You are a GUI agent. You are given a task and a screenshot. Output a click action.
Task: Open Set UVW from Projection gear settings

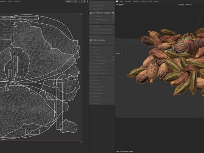[113, 13]
